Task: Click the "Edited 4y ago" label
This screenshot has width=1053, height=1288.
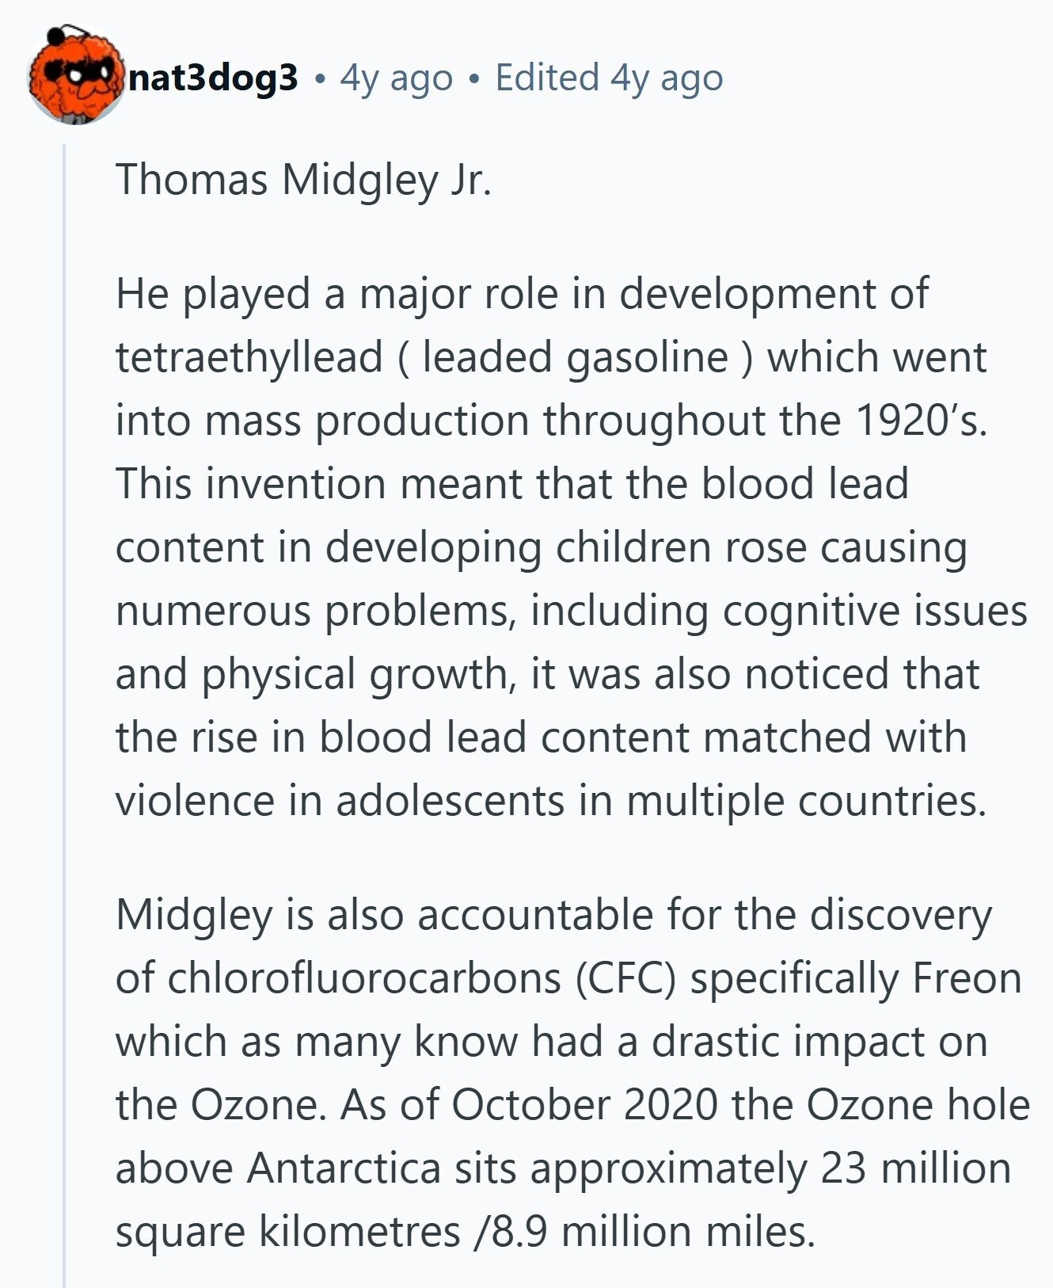Action: (609, 78)
